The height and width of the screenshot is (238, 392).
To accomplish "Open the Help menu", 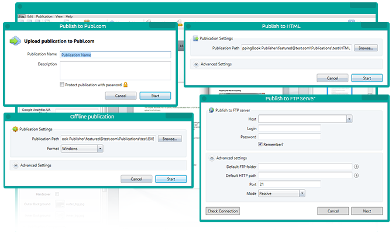I will [69, 16].
